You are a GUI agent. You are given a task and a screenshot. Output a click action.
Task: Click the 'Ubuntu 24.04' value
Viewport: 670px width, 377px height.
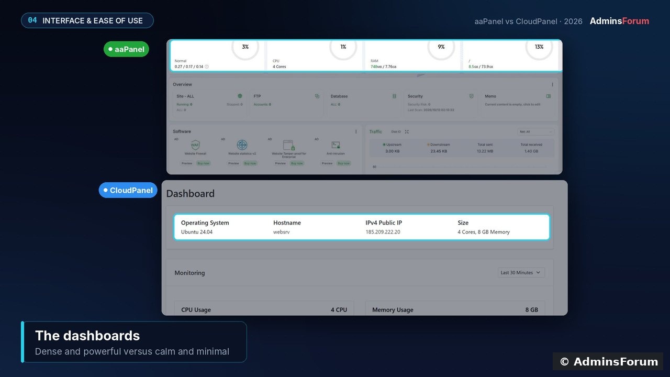pos(197,232)
